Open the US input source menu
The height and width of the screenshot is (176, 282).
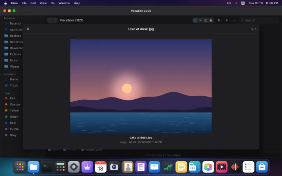coord(229,3)
